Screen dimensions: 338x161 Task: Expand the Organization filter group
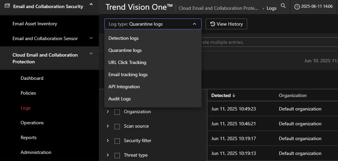point(108,111)
